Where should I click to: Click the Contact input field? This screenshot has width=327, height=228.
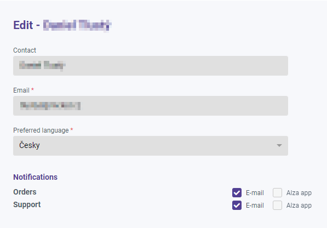pos(151,66)
